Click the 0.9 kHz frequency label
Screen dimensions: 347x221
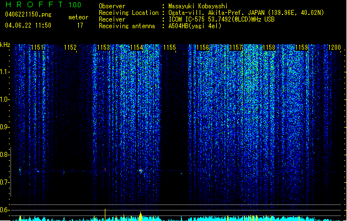click(4, 127)
